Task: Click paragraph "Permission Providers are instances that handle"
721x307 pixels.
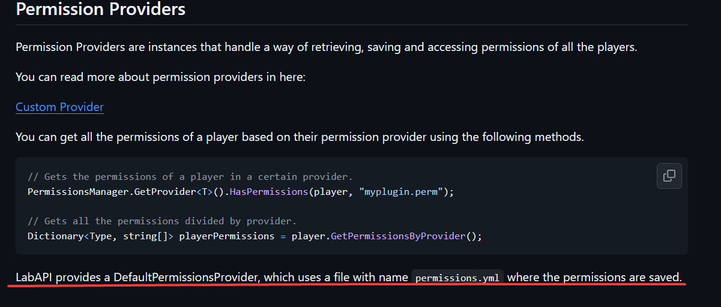Action: [326, 47]
